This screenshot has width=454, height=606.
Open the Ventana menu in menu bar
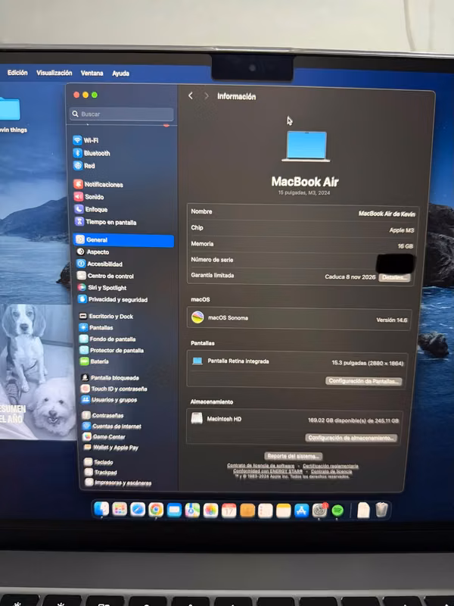(x=92, y=73)
